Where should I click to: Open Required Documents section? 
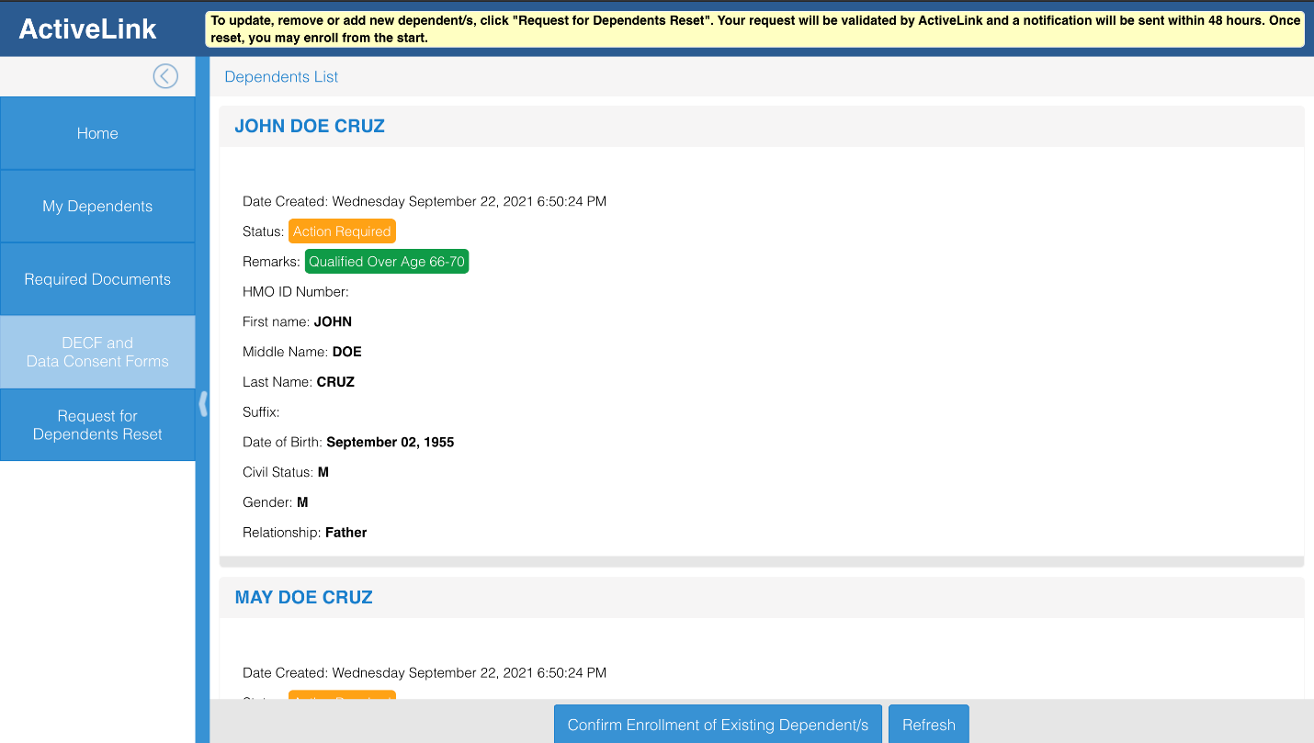tap(97, 279)
